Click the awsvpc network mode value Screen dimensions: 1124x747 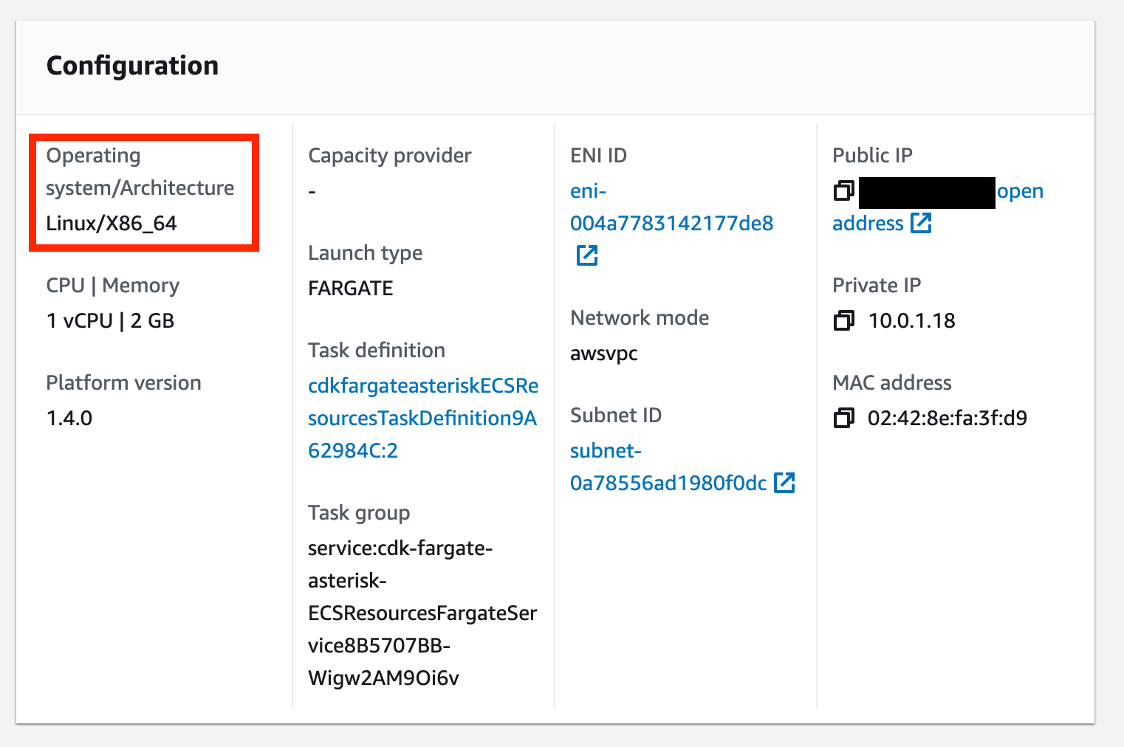tap(603, 354)
